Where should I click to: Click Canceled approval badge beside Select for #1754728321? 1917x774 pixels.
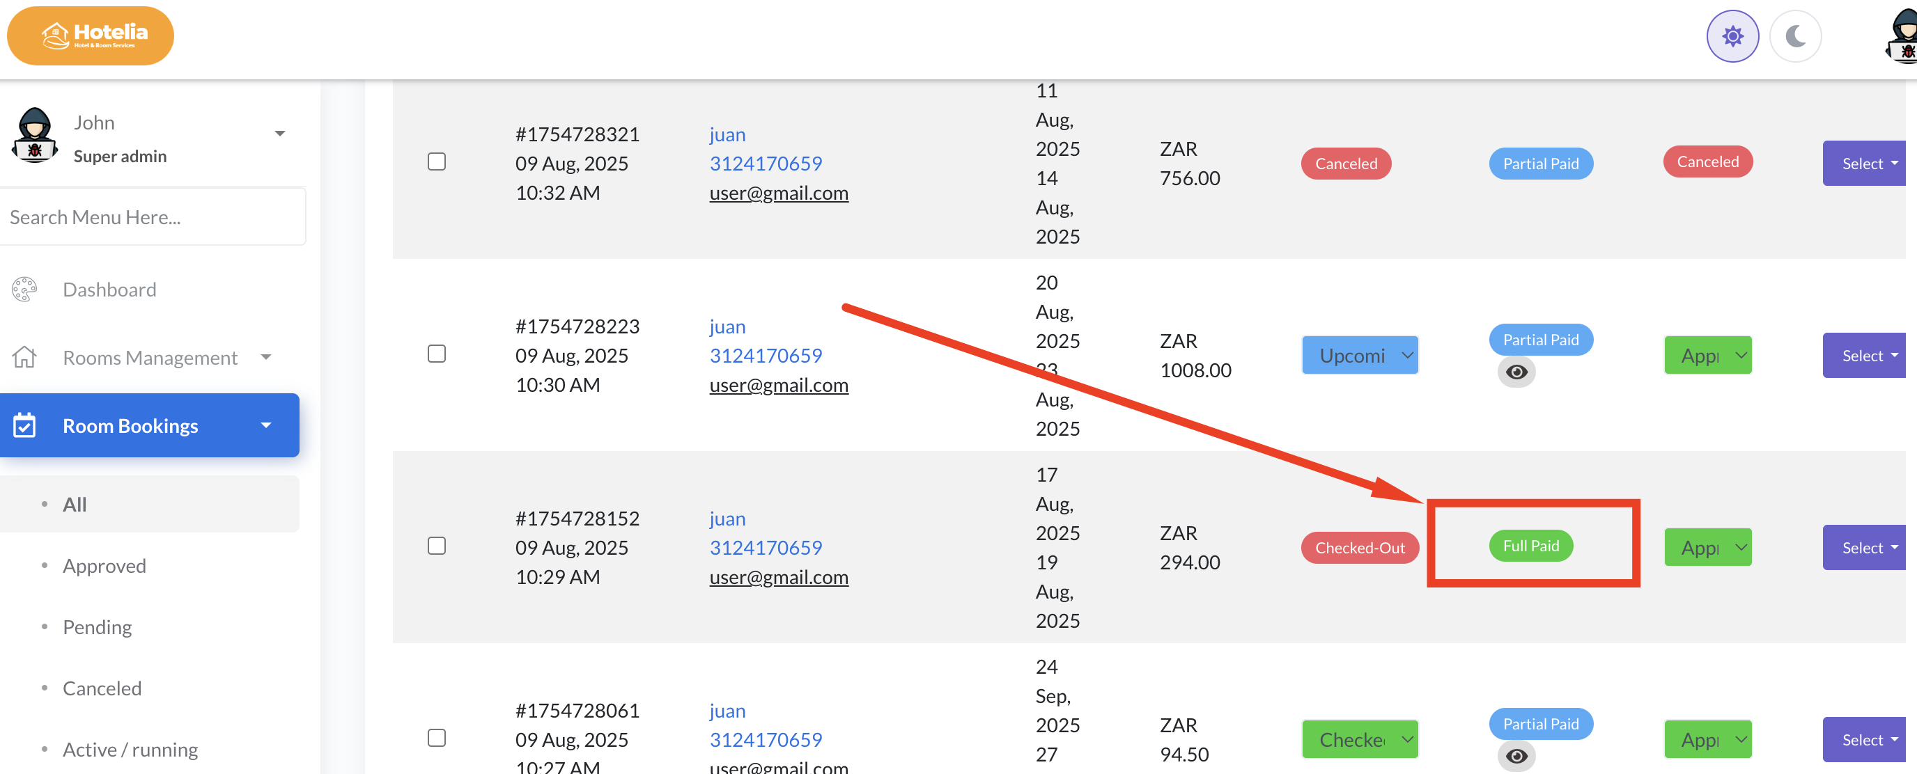(x=1707, y=162)
